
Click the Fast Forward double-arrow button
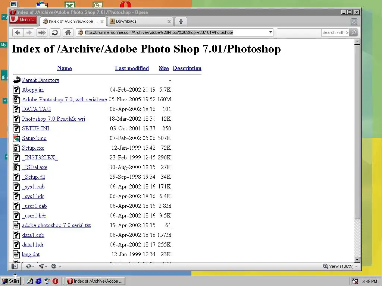coord(42,32)
